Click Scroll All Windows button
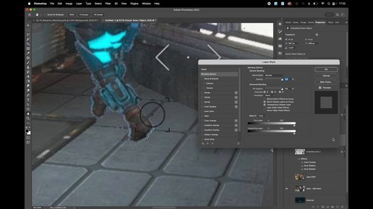Screen dimensions: 373x209 (x=55, y=15)
